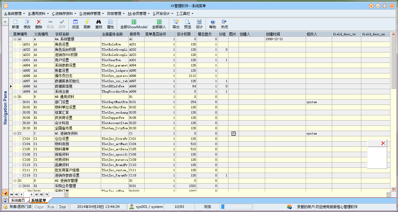Expand the Navigation Pane chevron
The width and height of the screenshot is (398, 212).
(x=5, y=22)
